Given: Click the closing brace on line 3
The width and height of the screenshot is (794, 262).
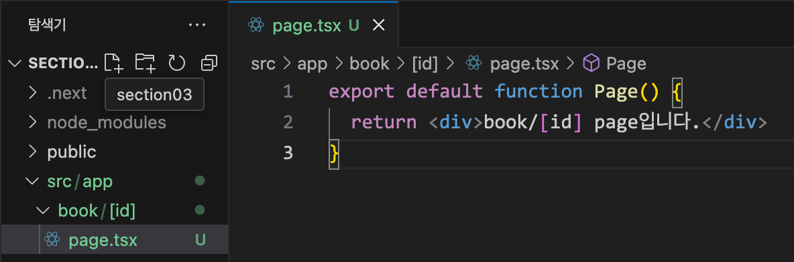Looking at the screenshot, I should [x=334, y=154].
